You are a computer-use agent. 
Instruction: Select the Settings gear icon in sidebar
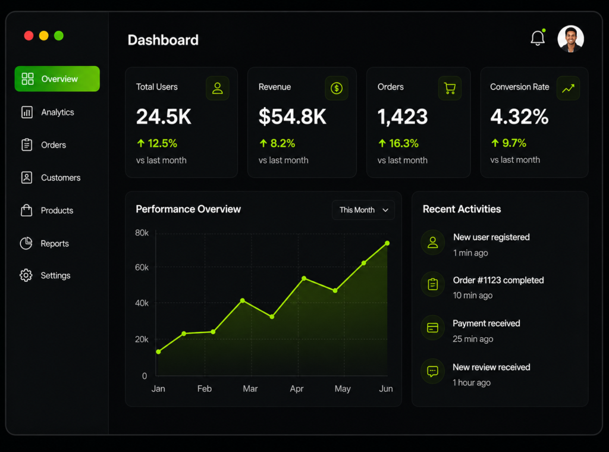(x=26, y=275)
